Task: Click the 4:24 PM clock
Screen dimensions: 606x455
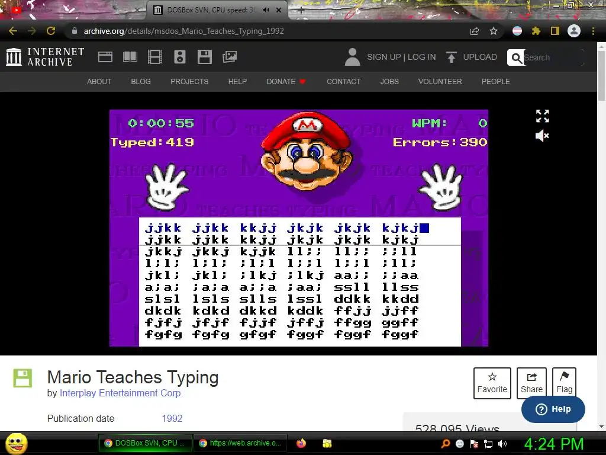Action: pyautogui.click(x=554, y=444)
